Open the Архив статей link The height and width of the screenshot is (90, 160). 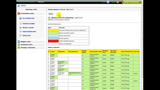(26, 35)
